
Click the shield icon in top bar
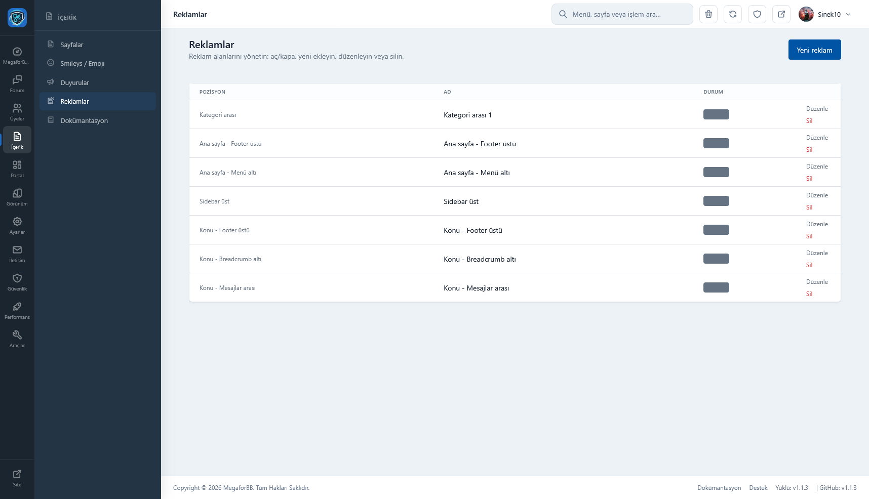click(x=757, y=14)
